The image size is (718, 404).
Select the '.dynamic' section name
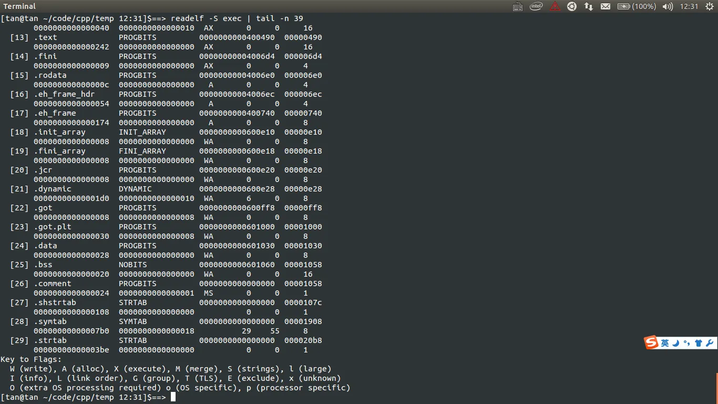53,189
